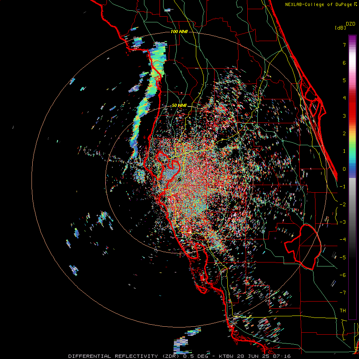Click the 5 value on the scale

[x=344, y=80]
